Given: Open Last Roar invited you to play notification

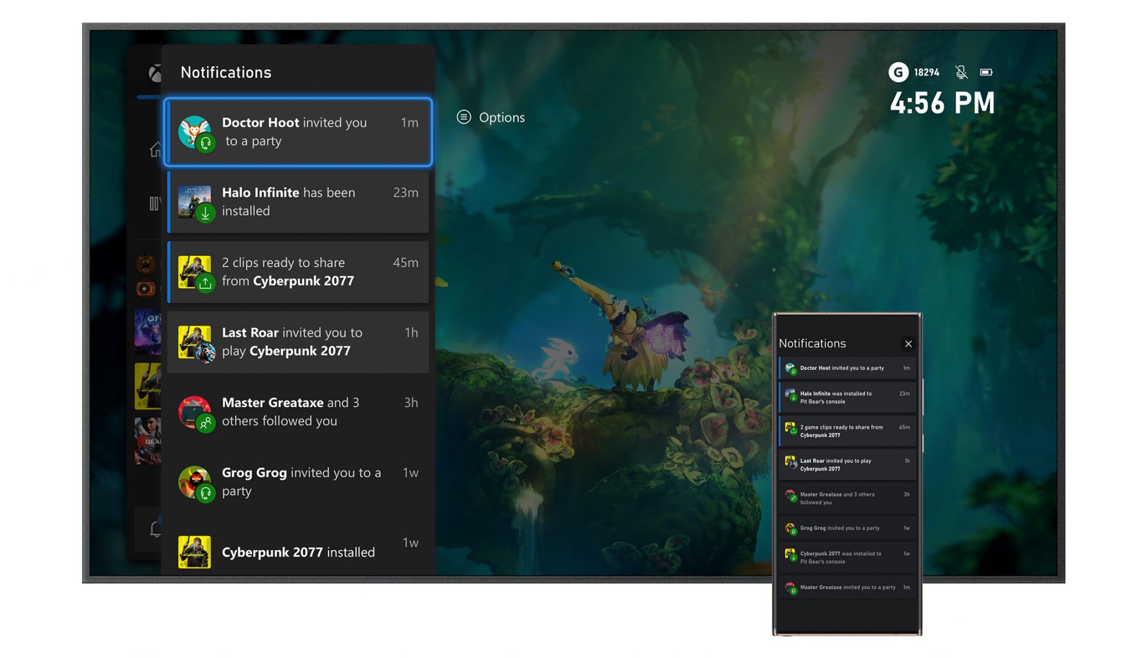Looking at the screenshot, I should point(298,342).
